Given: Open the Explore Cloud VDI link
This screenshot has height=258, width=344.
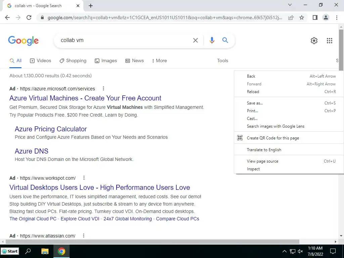Looking at the screenshot, I should click(x=80, y=219).
